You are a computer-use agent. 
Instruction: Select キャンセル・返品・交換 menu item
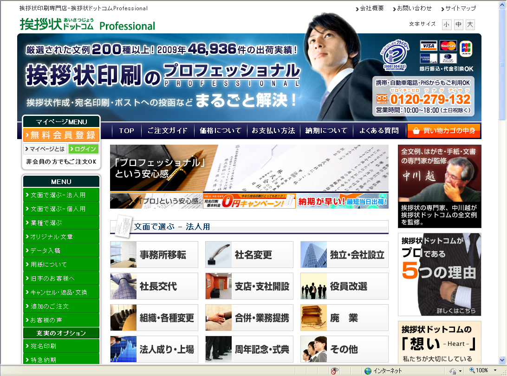(61, 292)
